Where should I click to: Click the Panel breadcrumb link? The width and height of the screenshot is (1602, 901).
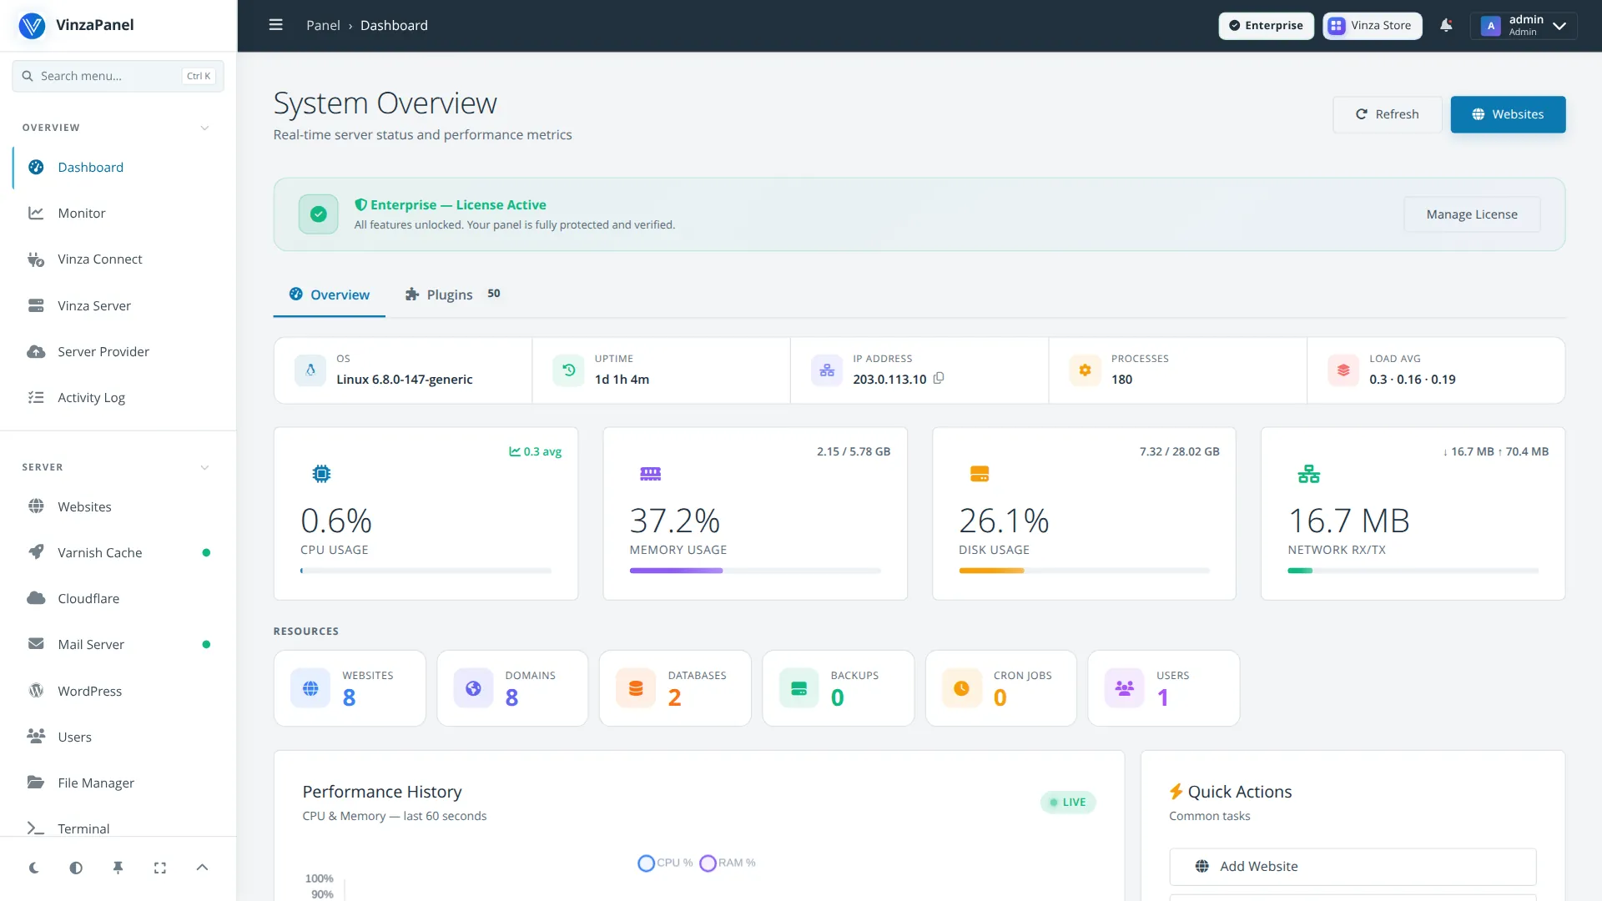coord(323,25)
